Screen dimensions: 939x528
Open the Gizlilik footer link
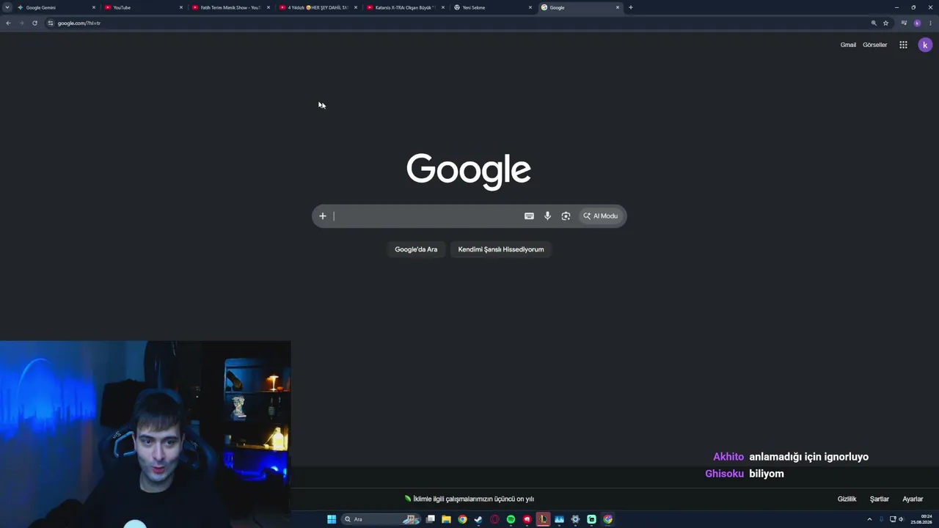(847, 499)
